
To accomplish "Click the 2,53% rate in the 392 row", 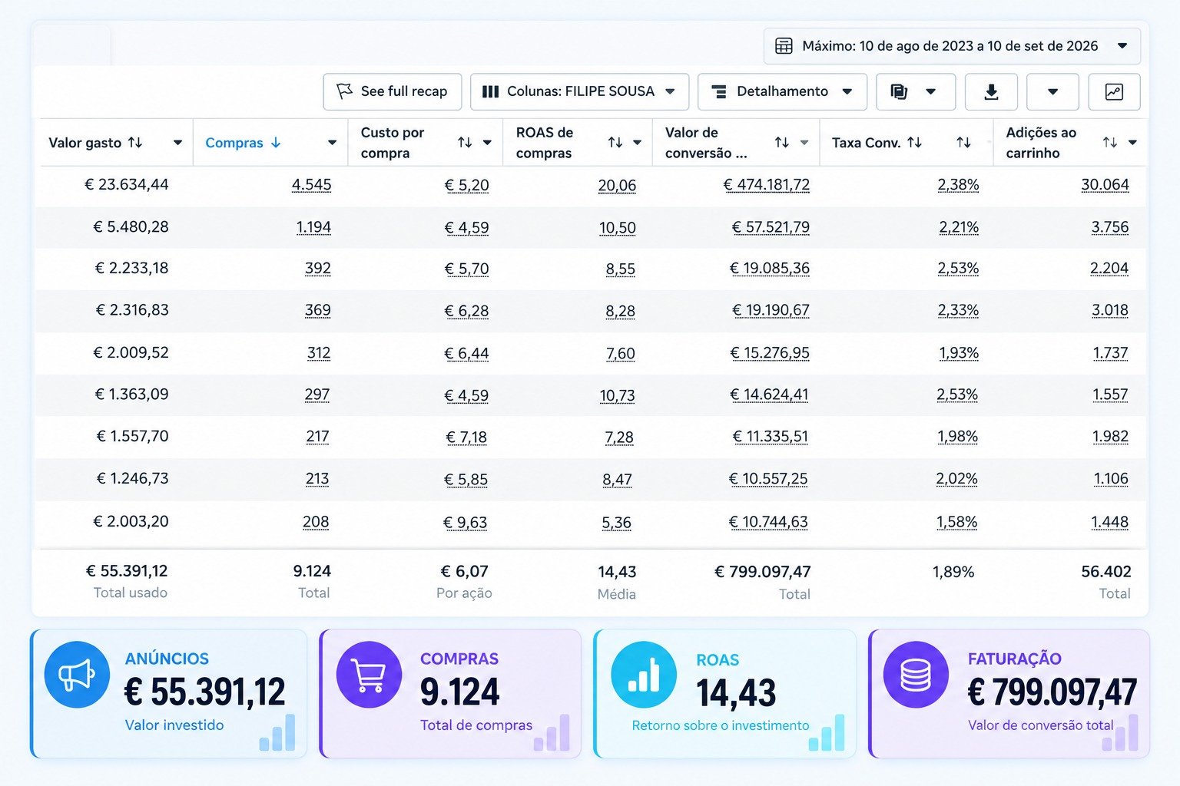I will 958,269.
